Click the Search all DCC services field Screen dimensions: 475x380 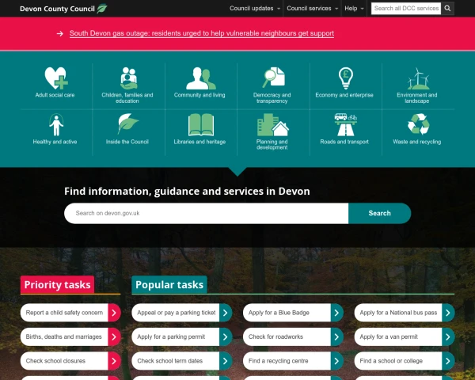click(x=406, y=9)
